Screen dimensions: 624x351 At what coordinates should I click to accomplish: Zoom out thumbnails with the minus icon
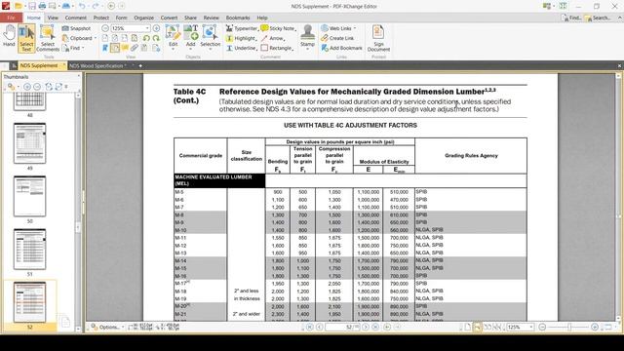[37, 87]
